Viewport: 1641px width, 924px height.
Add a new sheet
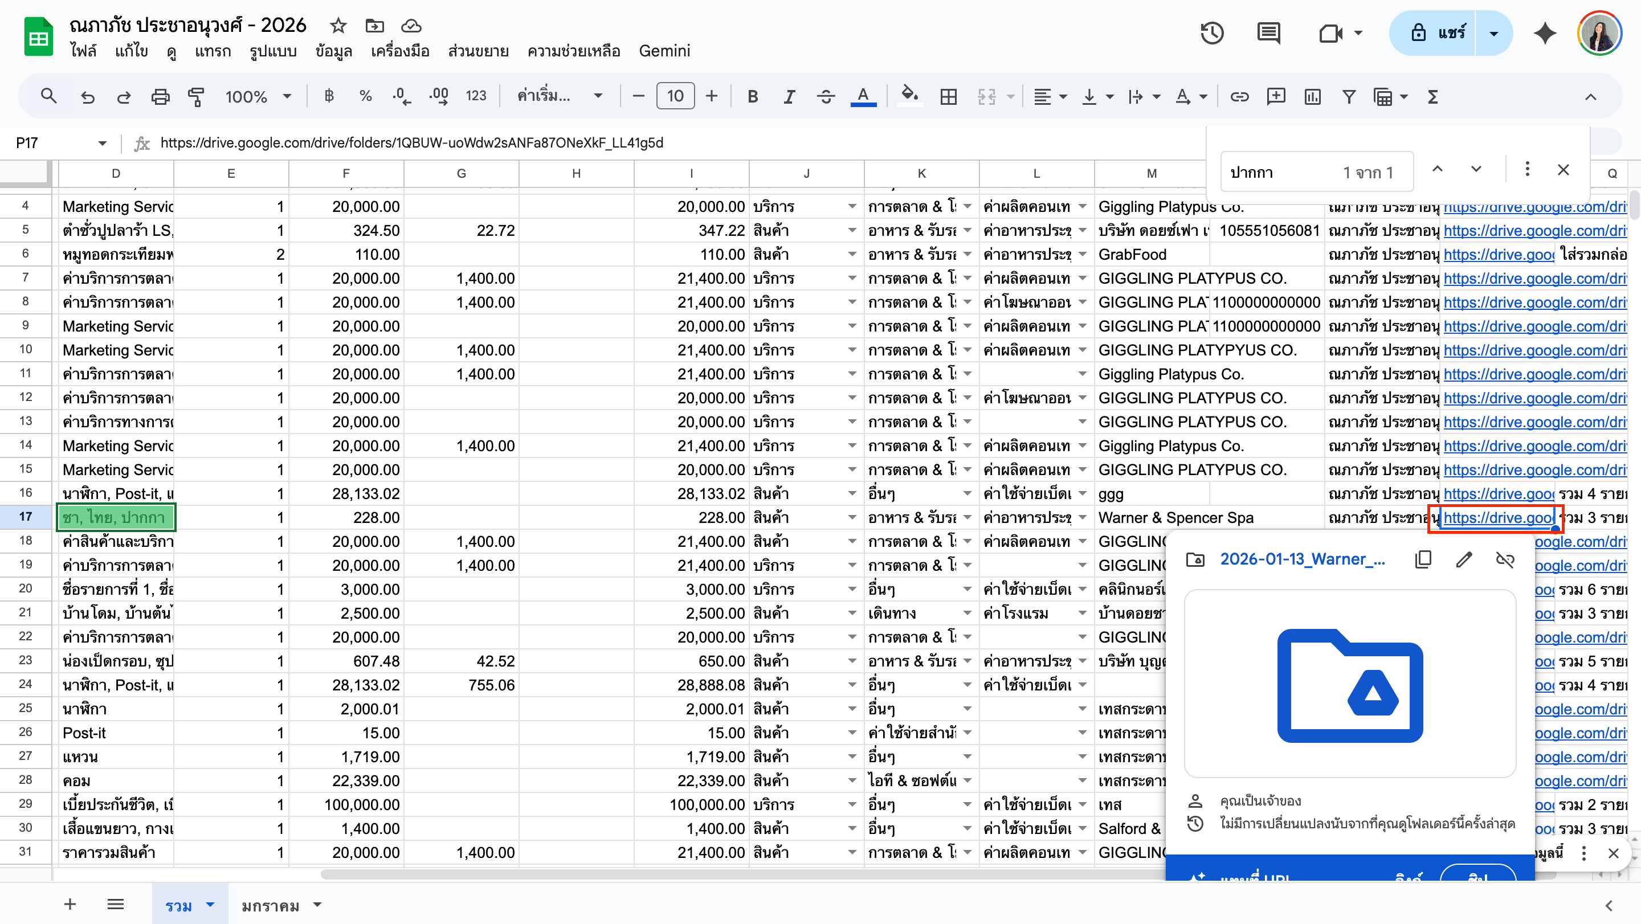tap(70, 905)
